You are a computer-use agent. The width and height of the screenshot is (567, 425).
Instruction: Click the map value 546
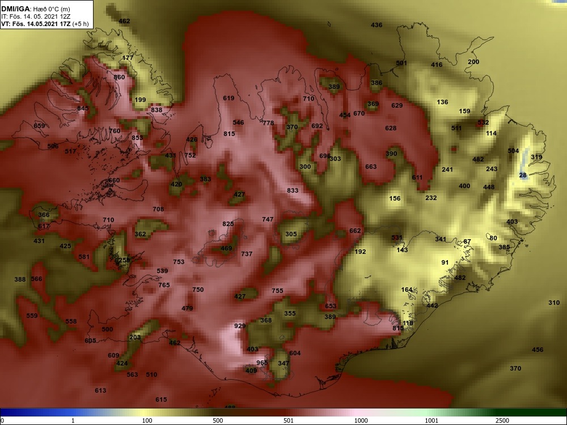point(238,122)
